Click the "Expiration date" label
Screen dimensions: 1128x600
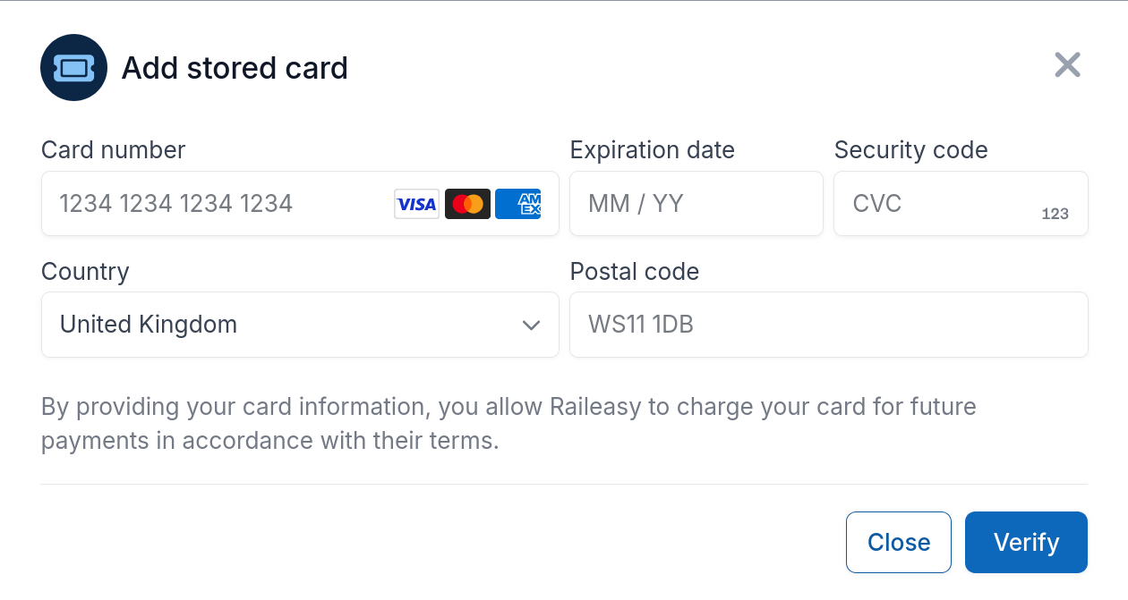(x=653, y=150)
